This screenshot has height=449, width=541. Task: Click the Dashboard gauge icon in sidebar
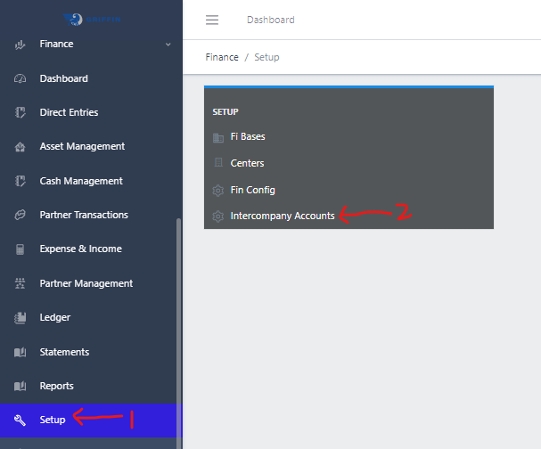pyautogui.click(x=20, y=78)
